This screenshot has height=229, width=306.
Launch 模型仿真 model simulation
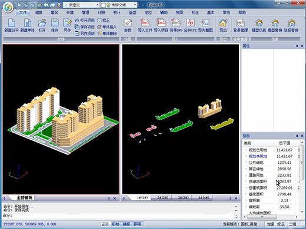259,25
